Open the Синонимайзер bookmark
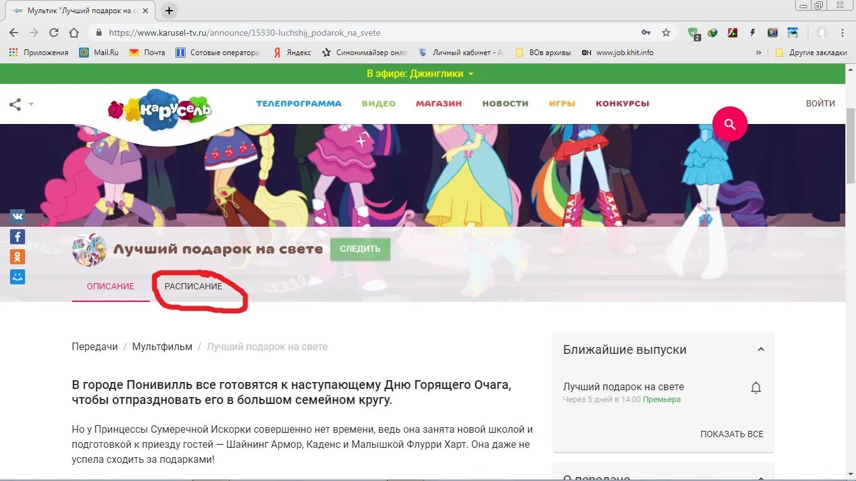The height and width of the screenshot is (481, 856). point(364,53)
